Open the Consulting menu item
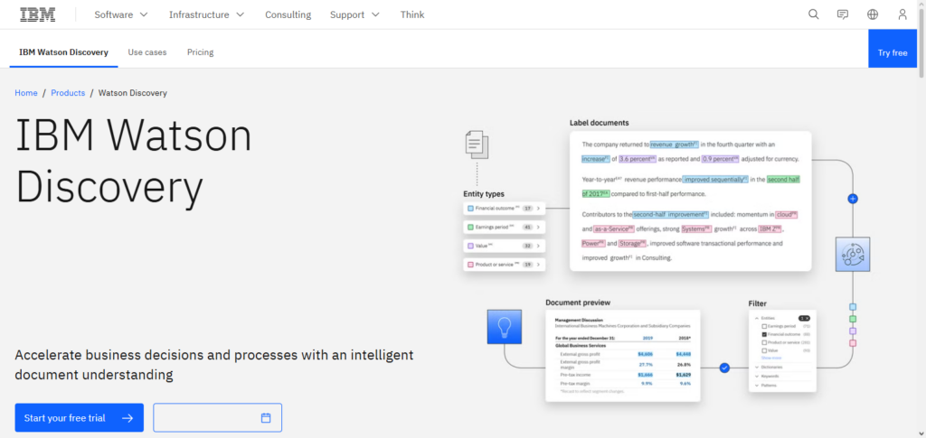926x438 pixels. tap(288, 14)
